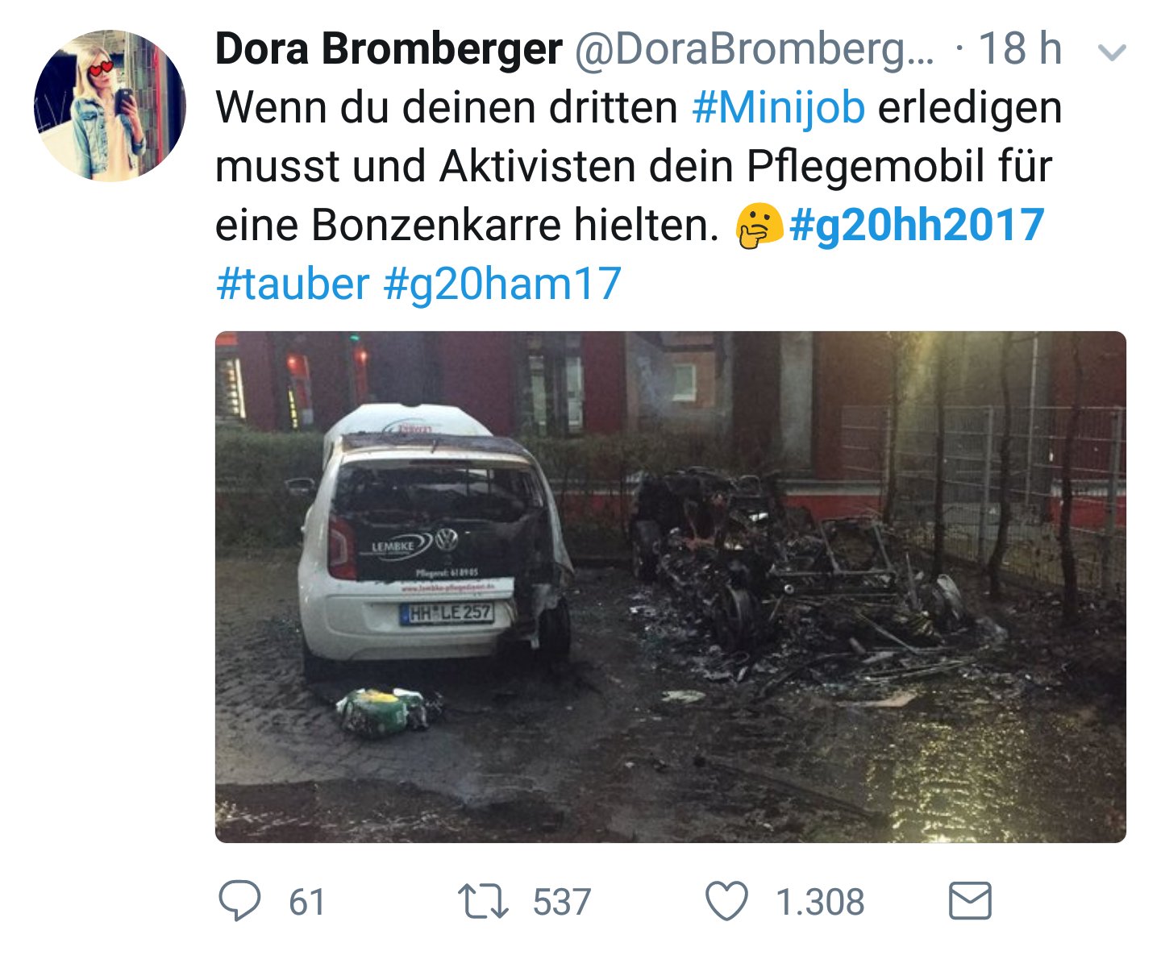Open the #g20hh2017 hashtag

point(917,225)
